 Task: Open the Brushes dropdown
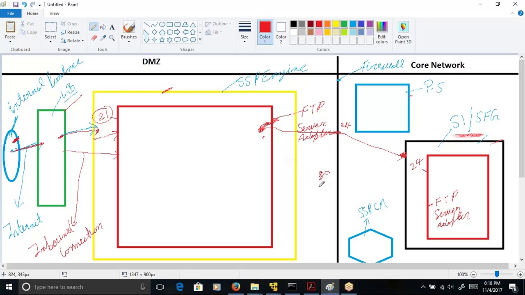point(129,41)
